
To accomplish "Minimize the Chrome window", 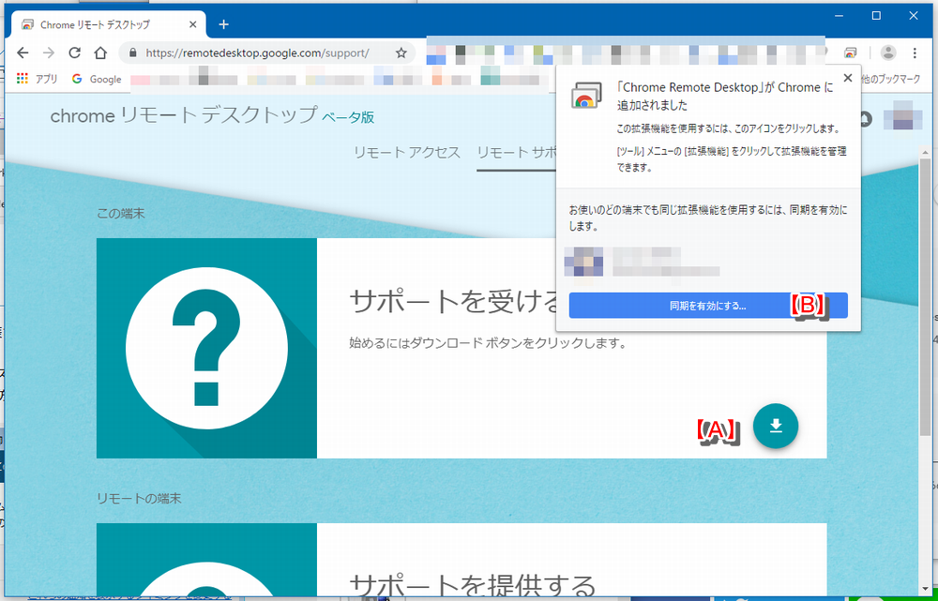I will (840, 16).
